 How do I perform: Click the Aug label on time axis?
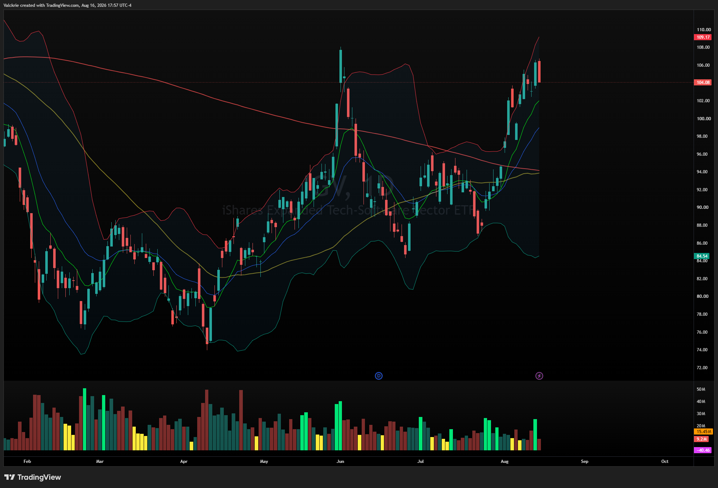505,461
